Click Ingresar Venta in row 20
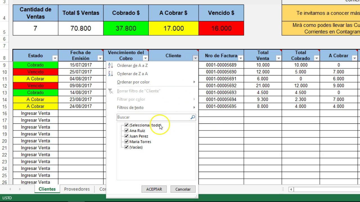 (x=35, y=141)
